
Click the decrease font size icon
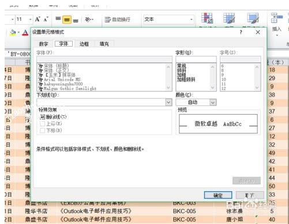tap(46, 19)
